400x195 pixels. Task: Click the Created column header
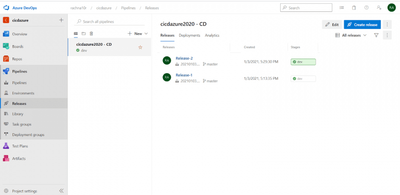[249, 47]
